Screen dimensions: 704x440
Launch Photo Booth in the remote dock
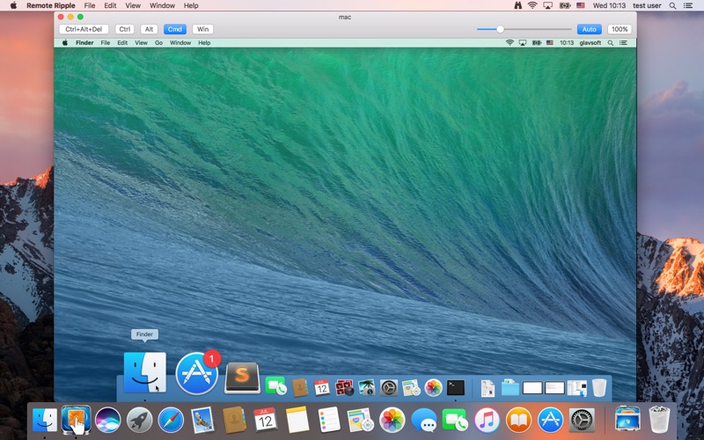[344, 387]
